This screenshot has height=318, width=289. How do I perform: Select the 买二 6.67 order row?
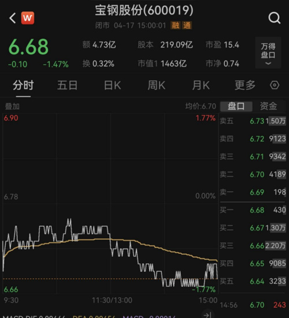click(253, 228)
